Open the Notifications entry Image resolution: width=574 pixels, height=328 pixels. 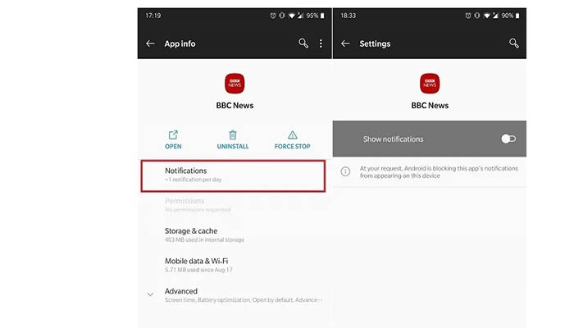234,175
